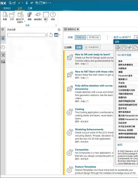Maximize the History panel square icon
The height and width of the screenshot is (178, 138).
(x=59, y=30)
